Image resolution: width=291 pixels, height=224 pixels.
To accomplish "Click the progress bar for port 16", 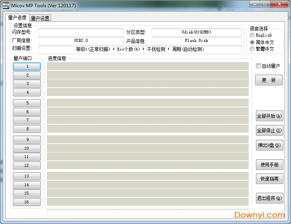I will [x=148, y=202].
